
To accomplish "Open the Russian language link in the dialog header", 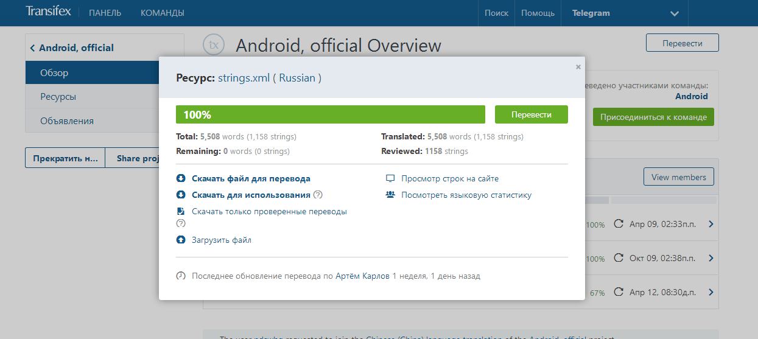I will click(x=297, y=78).
